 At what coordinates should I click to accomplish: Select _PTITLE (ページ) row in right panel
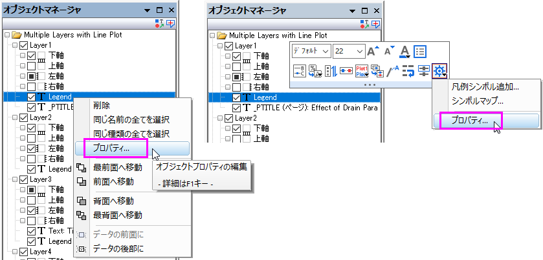(315, 108)
